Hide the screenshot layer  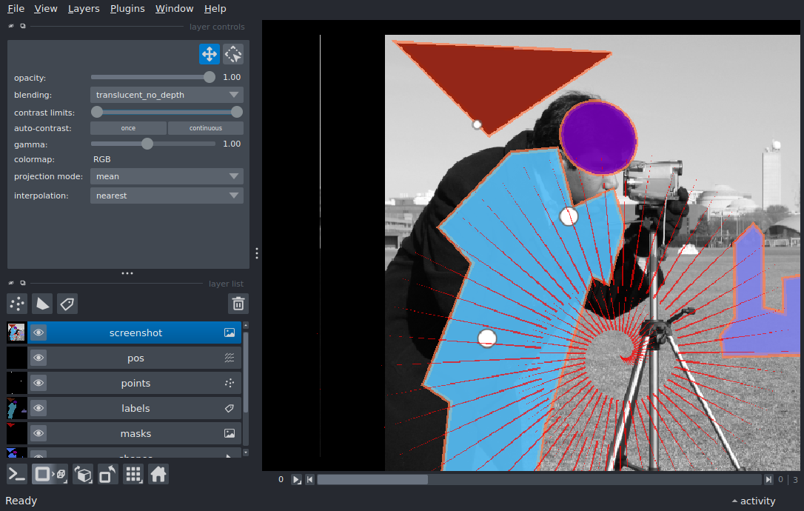tap(38, 333)
